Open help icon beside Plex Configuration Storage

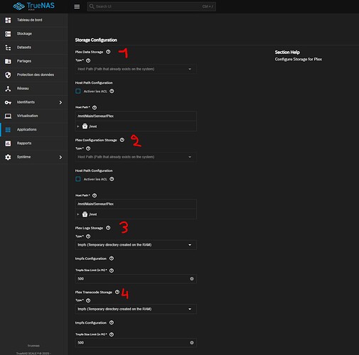coord(122,140)
